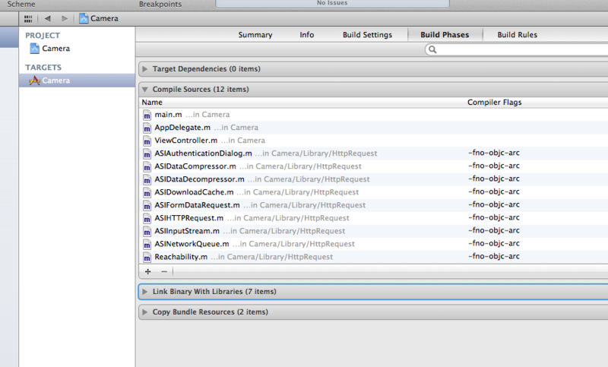Viewport: 608px width, 367px height.
Task: Click the Breakpoints toolbar label
Action: tap(160, 5)
